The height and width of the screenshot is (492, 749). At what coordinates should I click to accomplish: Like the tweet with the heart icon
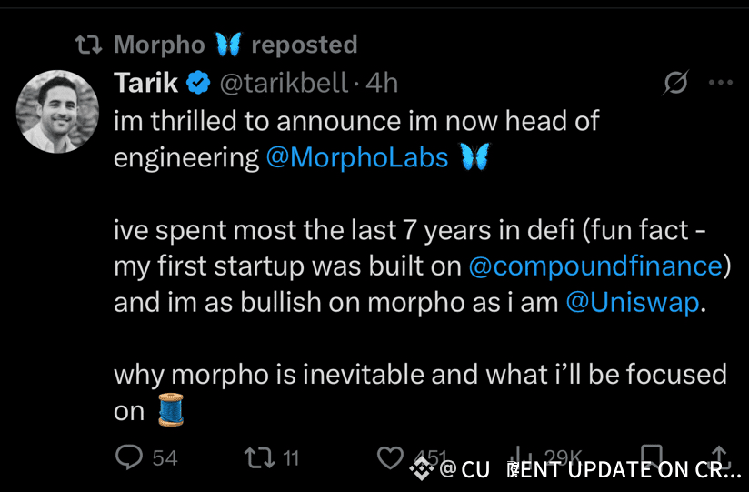coord(390,457)
